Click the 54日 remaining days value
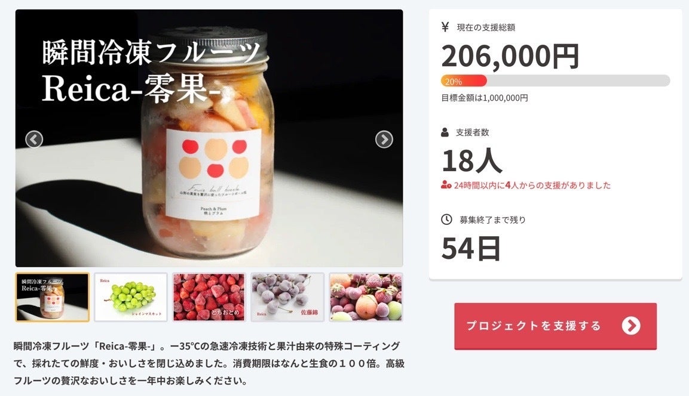 (471, 249)
